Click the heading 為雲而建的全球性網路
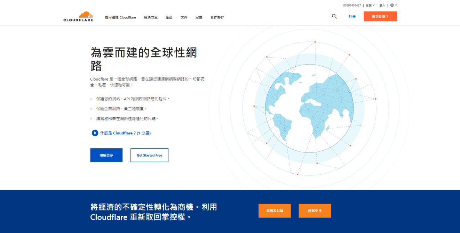The width and height of the screenshot is (460, 233). (x=144, y=59)
